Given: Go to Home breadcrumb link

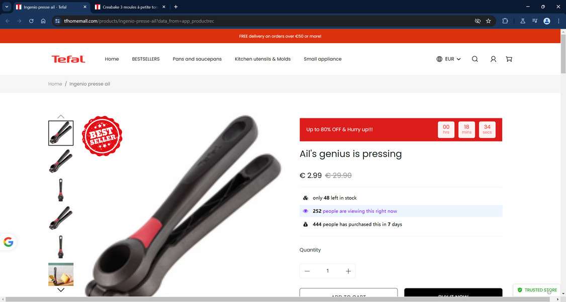Looking at the screenshot, I should [x=55, y=84].
